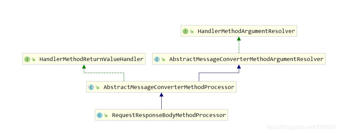The image size is (339, 133).
Task: Click the green lock icon beside HandlerMethodArgumentResolver
Action: click(192, 32)
